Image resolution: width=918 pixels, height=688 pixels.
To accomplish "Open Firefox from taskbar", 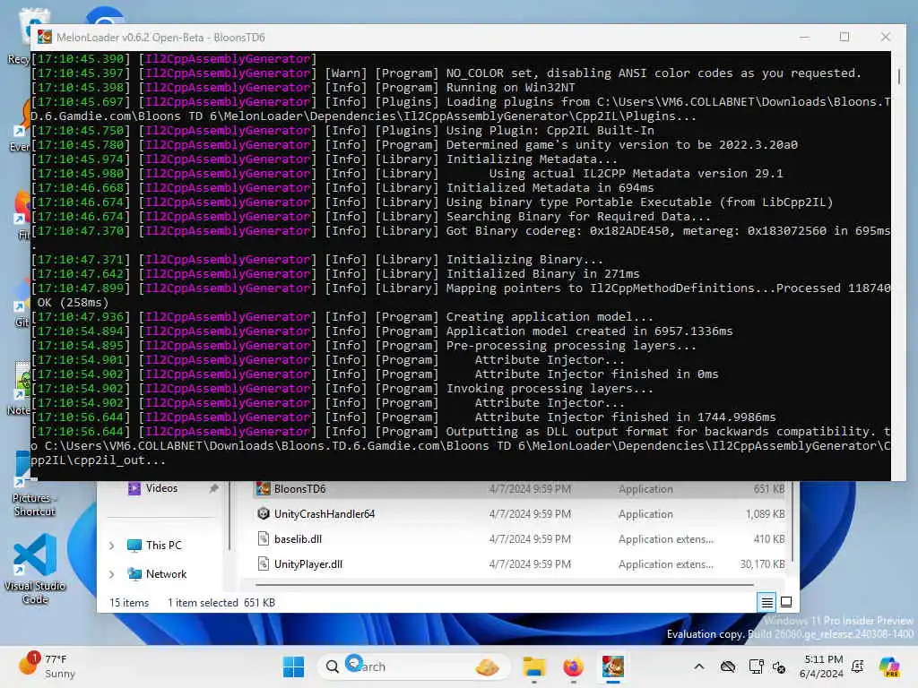I will click(573, 666).
